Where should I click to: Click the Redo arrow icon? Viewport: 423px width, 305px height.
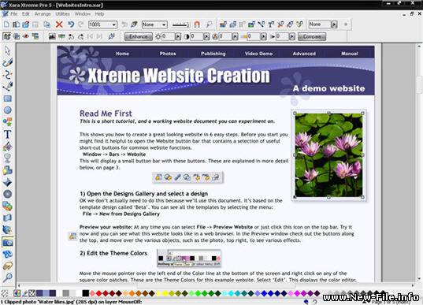(x=80, y=24)
